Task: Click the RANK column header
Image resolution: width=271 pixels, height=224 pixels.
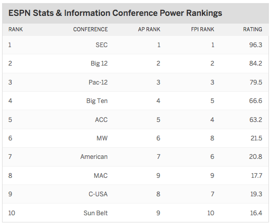Action: pos(15,29)
